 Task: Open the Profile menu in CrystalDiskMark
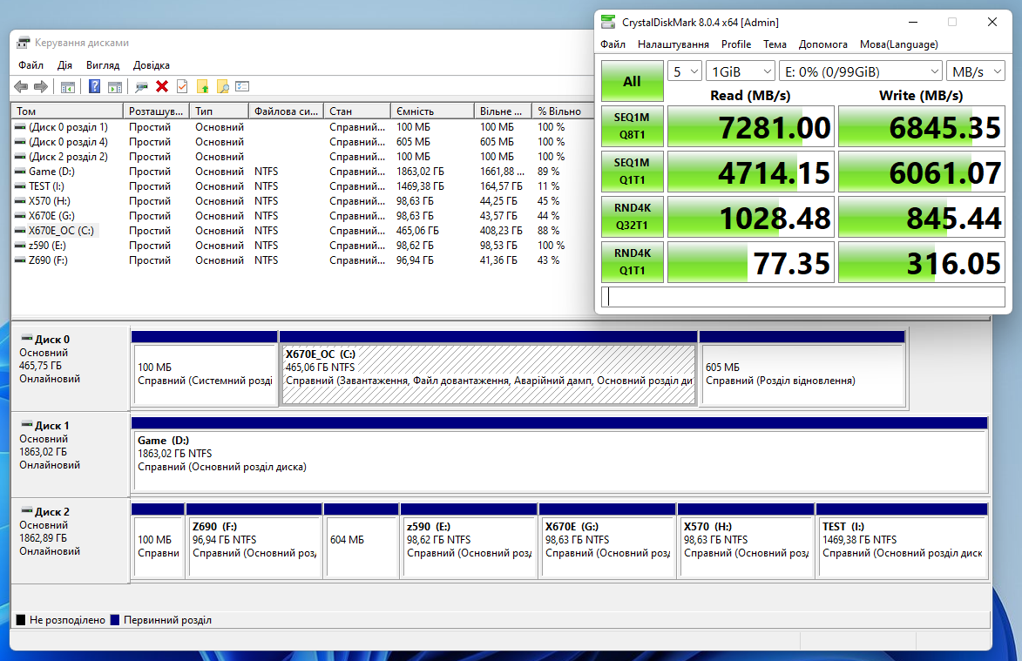pos(735,44)
